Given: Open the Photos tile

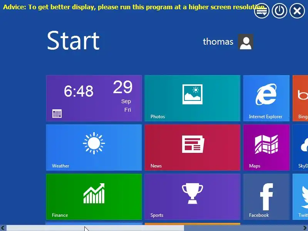Looking at the screenshot, I should [192, 98].
